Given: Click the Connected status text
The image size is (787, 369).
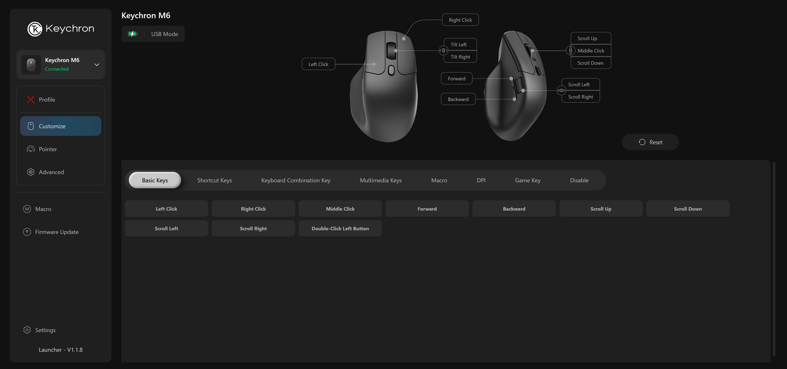Looking at the screenshot, I should pos(57,69).
